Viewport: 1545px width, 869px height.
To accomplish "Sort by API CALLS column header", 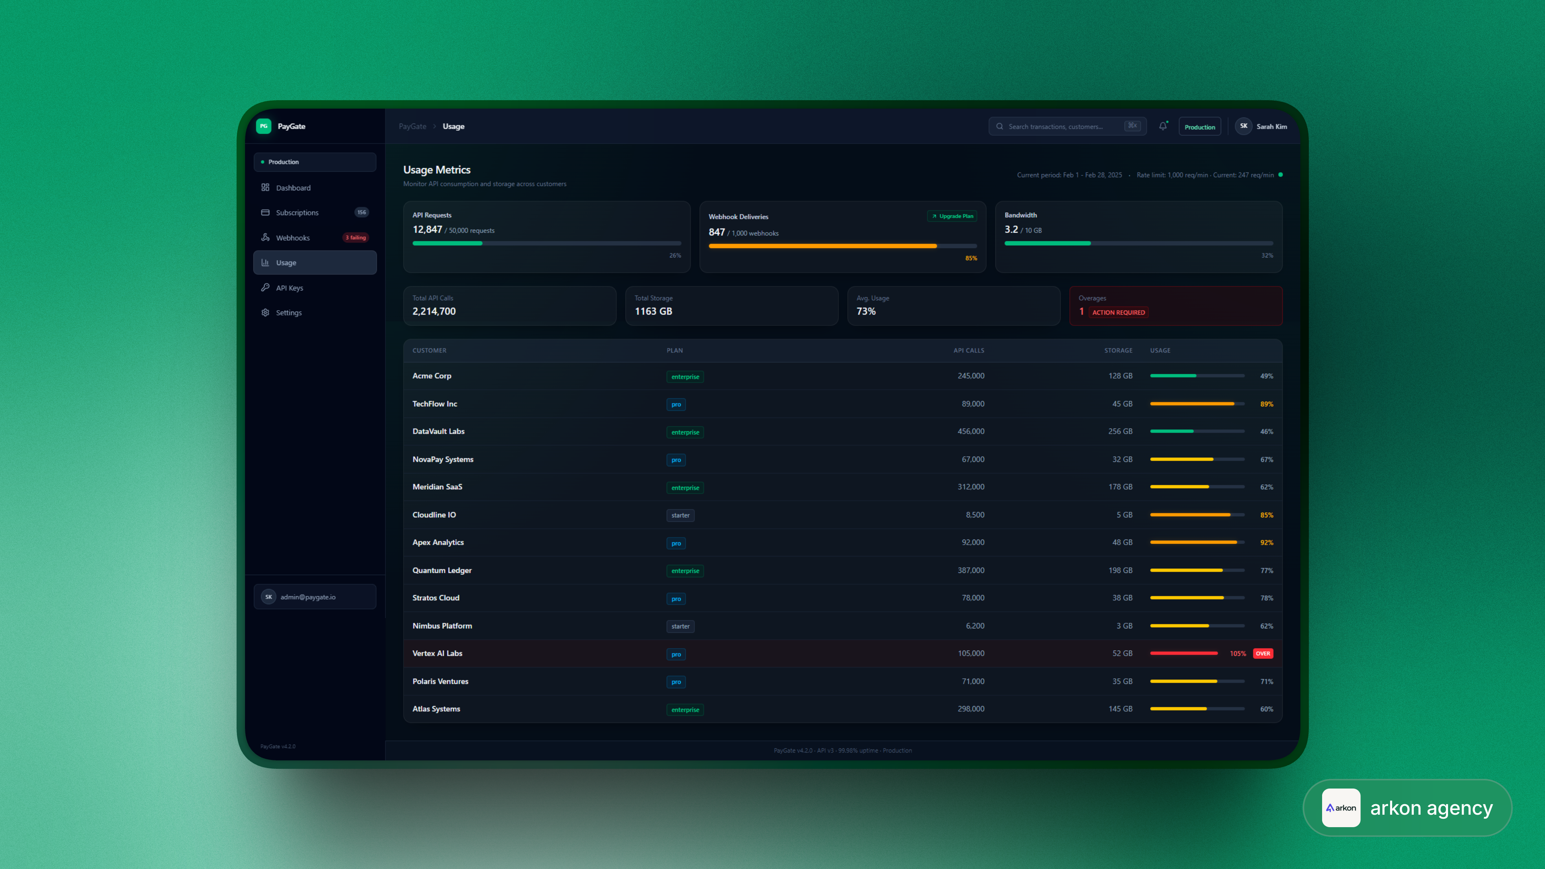I will (968, 350).
